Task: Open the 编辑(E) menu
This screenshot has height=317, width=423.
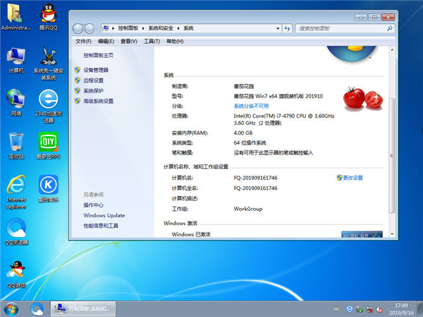Action: pyautogui.click(x=106, y=41)
